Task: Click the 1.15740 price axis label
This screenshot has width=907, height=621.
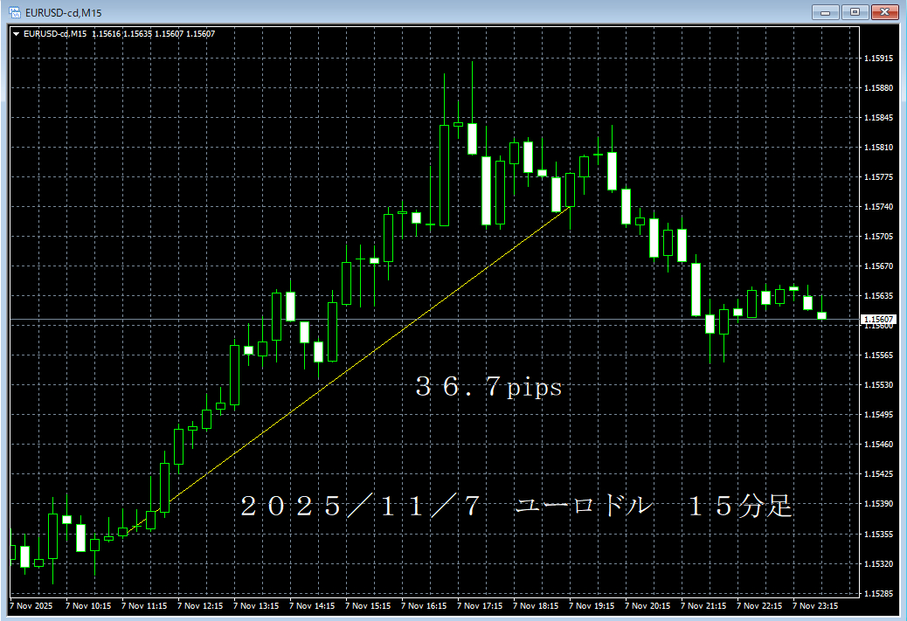Action: coord(877,207)
